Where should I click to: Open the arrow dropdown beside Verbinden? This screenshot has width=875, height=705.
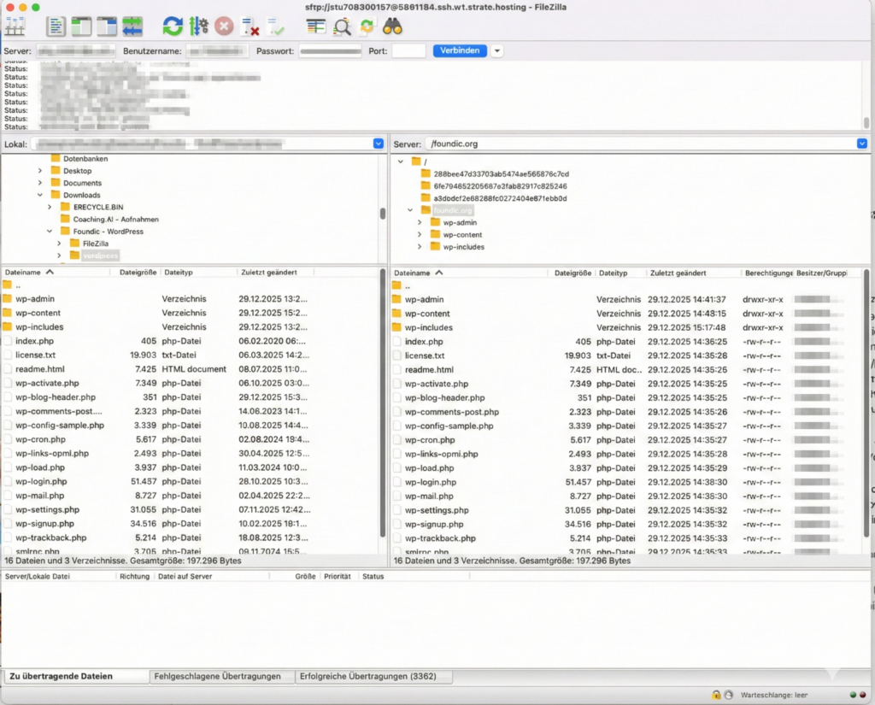(x=496, y=51)
